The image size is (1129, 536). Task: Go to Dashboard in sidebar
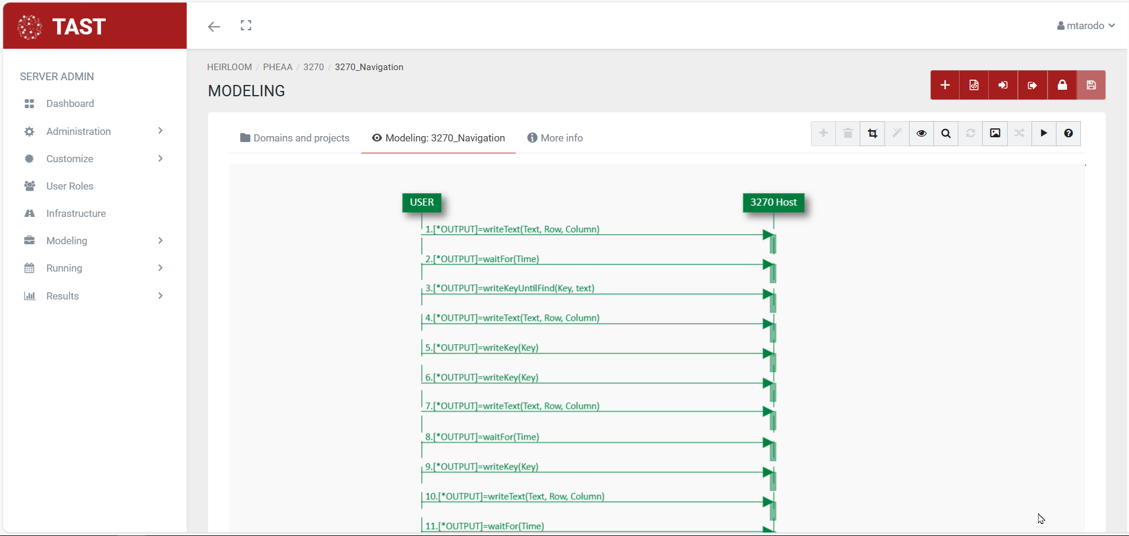tap(70, 103)
